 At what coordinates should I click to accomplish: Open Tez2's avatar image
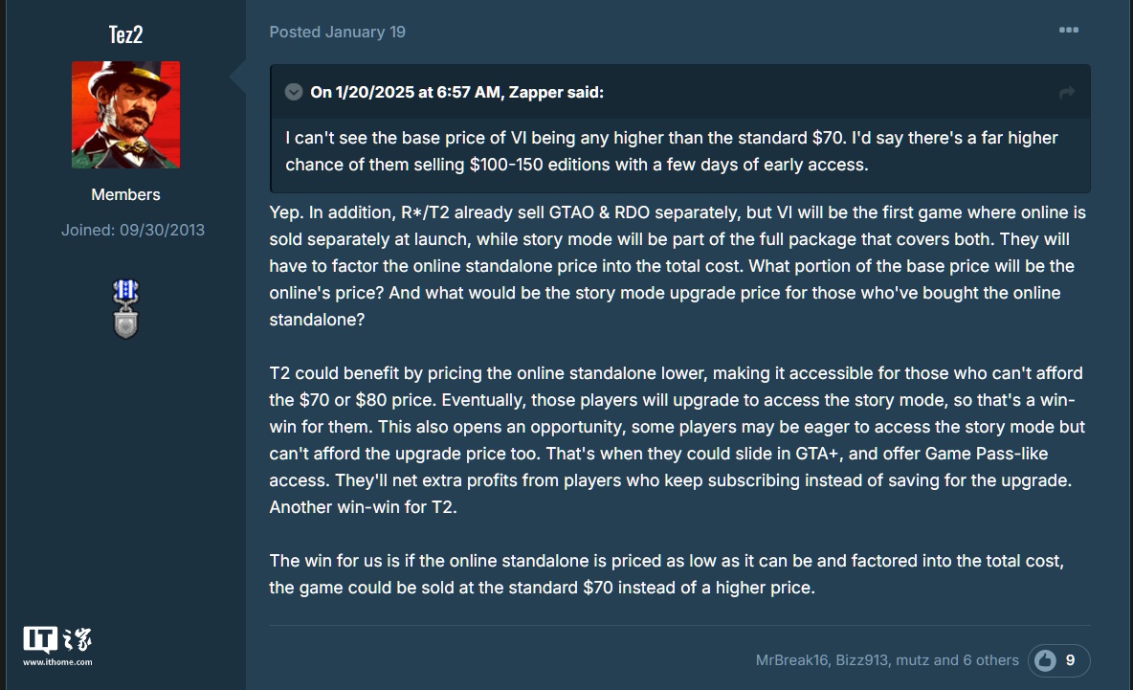(125, 115)
